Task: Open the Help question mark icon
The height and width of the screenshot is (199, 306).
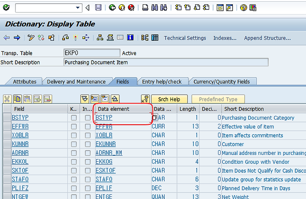Action: (x=244, y=8)
